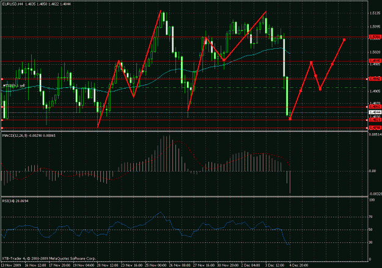The height and width of the screenshot is (268, 382).
Task: Click the 26 Nov 08:00 time label
Action: click(180, 265)
